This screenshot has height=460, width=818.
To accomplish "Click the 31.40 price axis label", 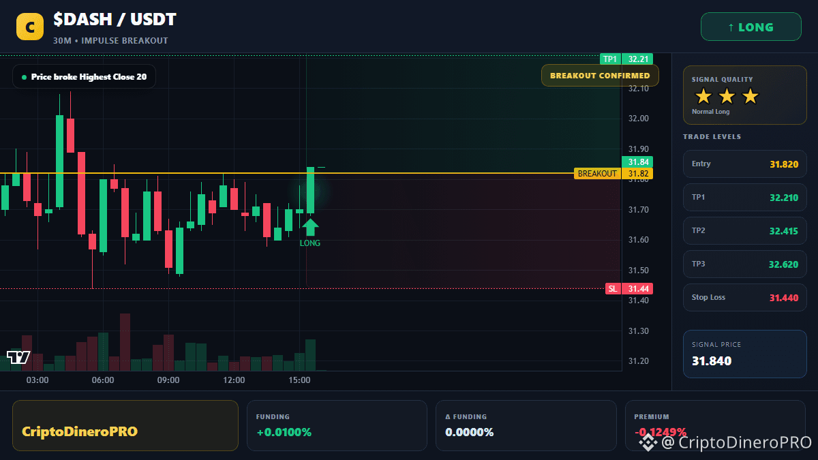I will (x=639, y=301).
